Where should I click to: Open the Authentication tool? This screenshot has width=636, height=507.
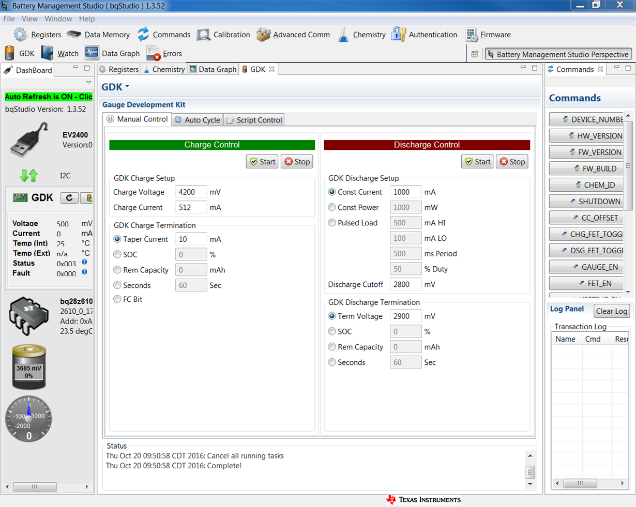coord(424,35)
